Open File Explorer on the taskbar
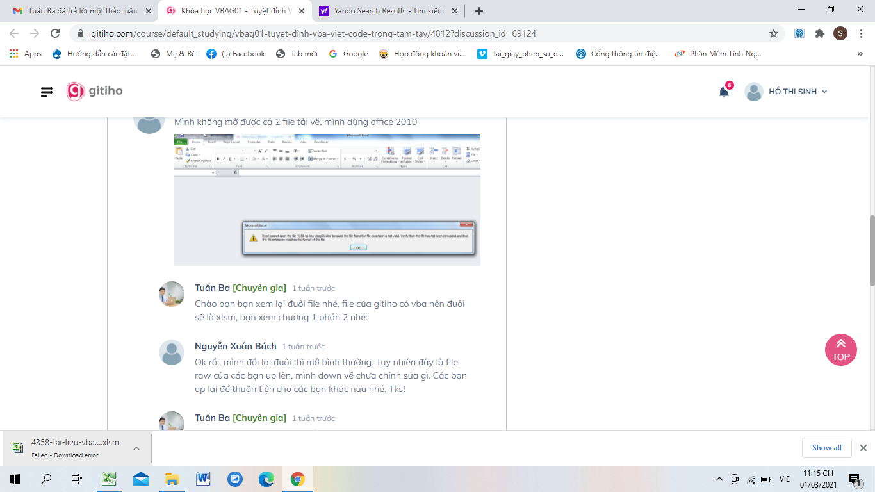875x492 pixels. [172, 479]
